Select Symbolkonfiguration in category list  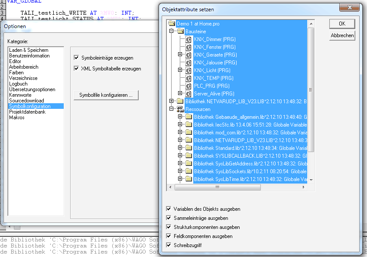point(29,106)
